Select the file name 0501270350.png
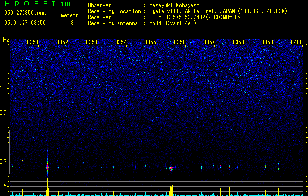Viewport: 308px width, 196px height. [x=25, y=13]
